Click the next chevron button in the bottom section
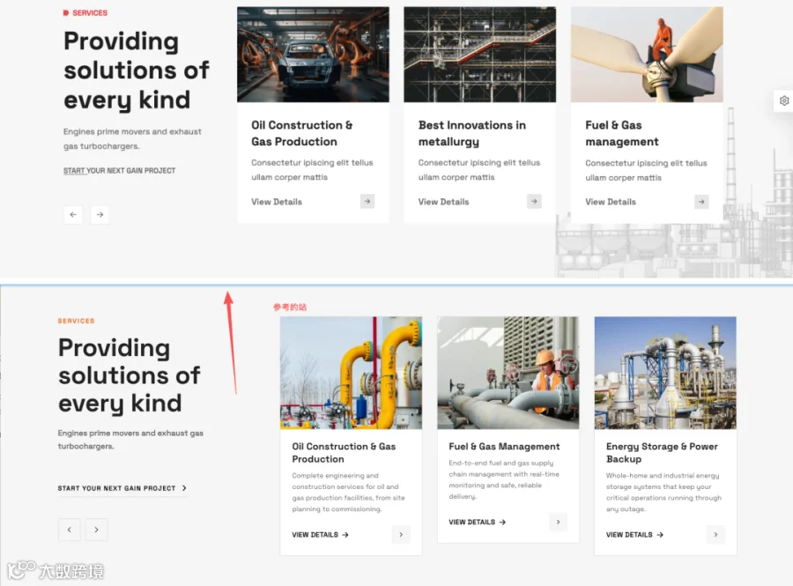Image resolution: width=793 pixels, height=586 pixels. point(96,530)
